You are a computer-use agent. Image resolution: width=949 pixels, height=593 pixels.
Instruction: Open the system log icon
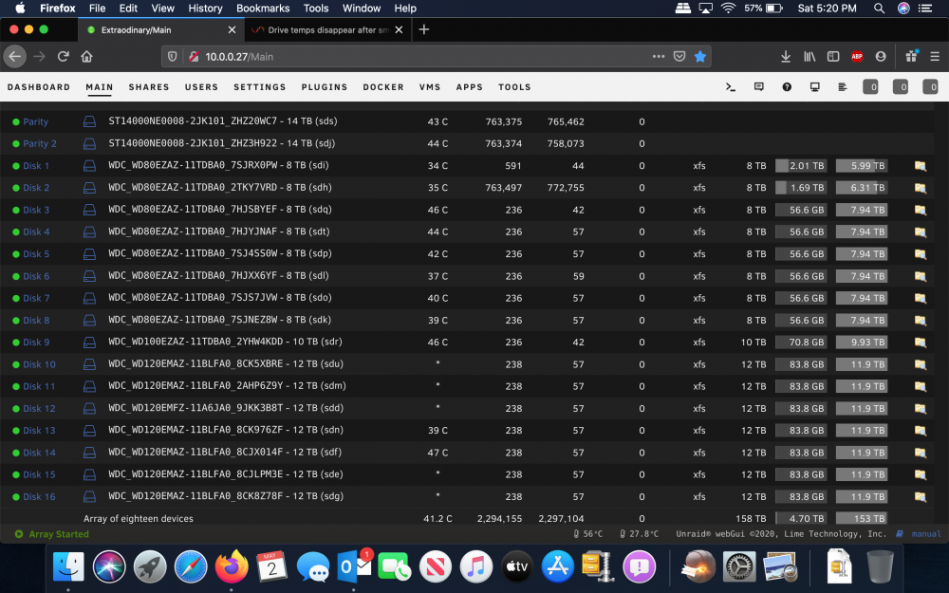(843, 87)
